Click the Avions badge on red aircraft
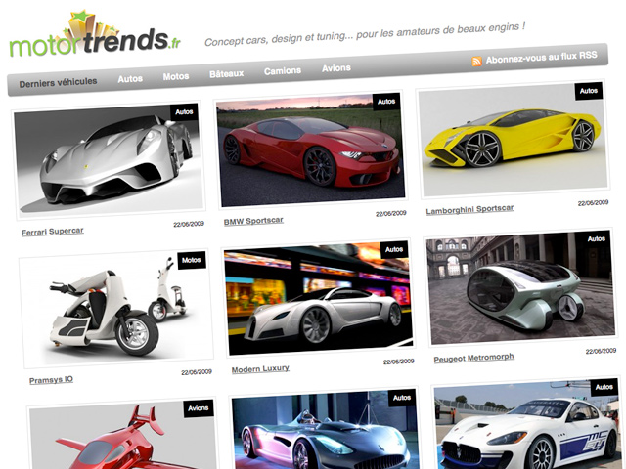Viewport: 626px width, 469px height. [x=199, y=408]
